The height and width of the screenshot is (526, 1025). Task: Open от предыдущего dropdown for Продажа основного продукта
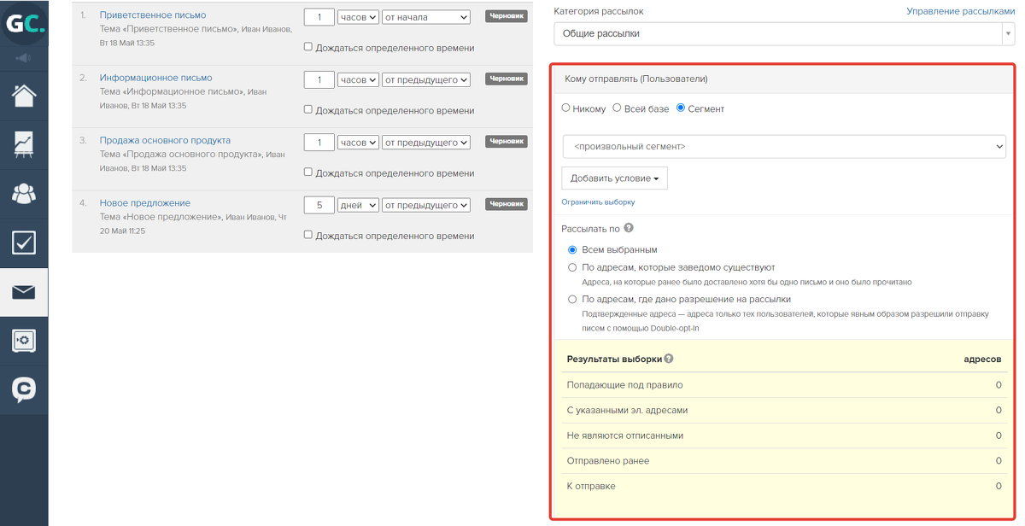[426, 143]
